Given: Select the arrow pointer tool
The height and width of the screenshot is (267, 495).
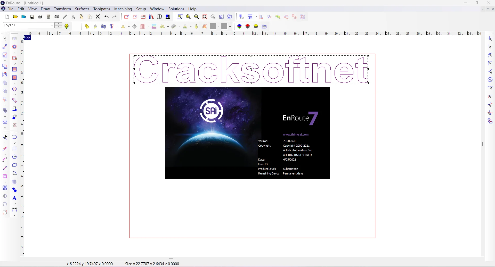Looking at the screenshot, I should 5,39.
